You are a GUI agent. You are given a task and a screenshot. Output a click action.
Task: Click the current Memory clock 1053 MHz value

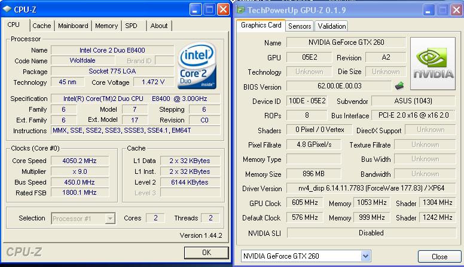(x=372, y=202)
